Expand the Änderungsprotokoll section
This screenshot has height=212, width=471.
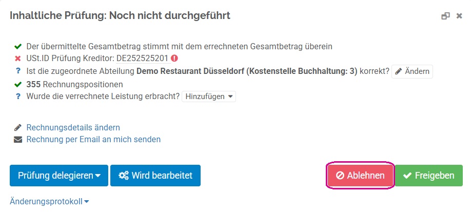pos(49,201)
